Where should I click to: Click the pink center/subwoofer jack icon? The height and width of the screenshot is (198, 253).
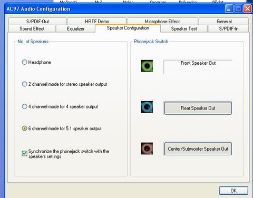pos(147,148)
